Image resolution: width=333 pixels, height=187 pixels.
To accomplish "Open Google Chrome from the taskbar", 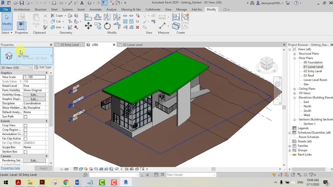I will [66, 182].
